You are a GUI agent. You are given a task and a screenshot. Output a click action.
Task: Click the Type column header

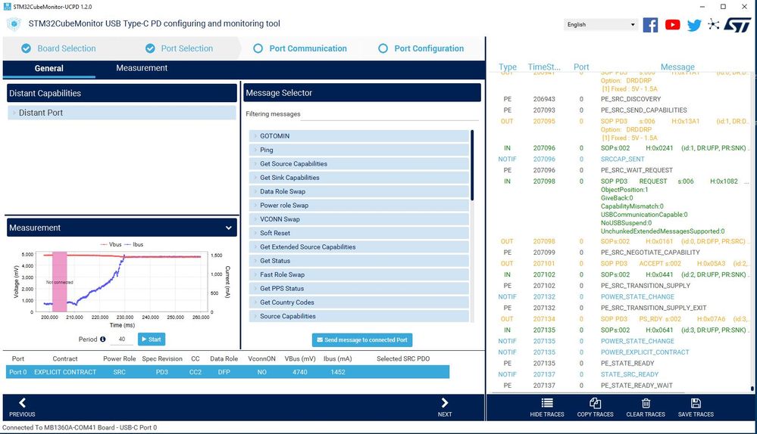[x=508, y=67]
